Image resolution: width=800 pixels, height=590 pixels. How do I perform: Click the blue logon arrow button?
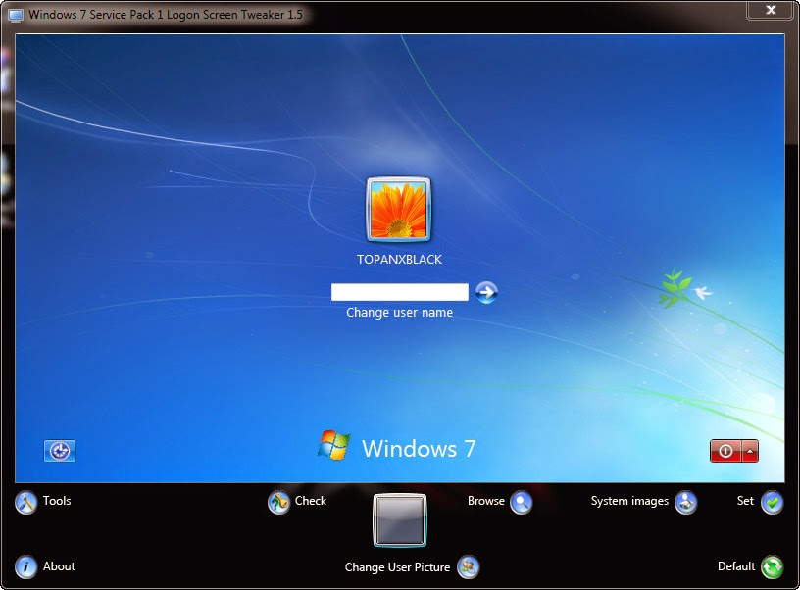pos(486,292)
